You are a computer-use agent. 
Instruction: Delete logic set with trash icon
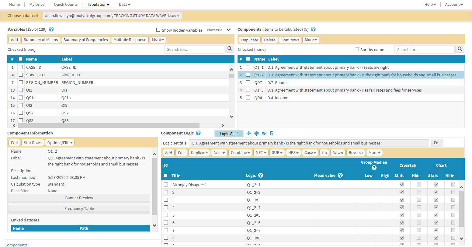coord(272,133)
